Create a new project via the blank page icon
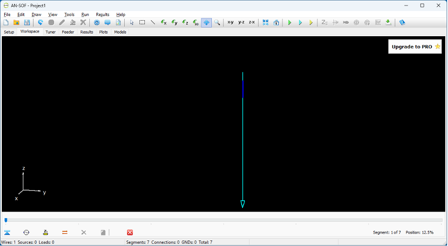Viewport: 448px width, 246px height. click(6, 22)
